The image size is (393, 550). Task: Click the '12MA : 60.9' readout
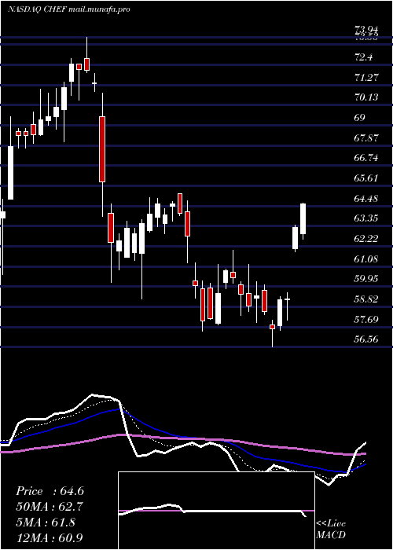[x=50, y=537]
